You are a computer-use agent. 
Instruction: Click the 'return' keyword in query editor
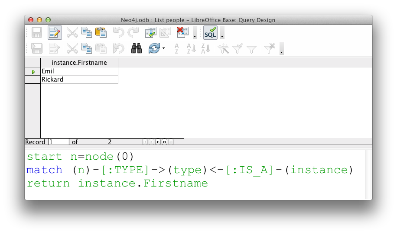[48, 183]
